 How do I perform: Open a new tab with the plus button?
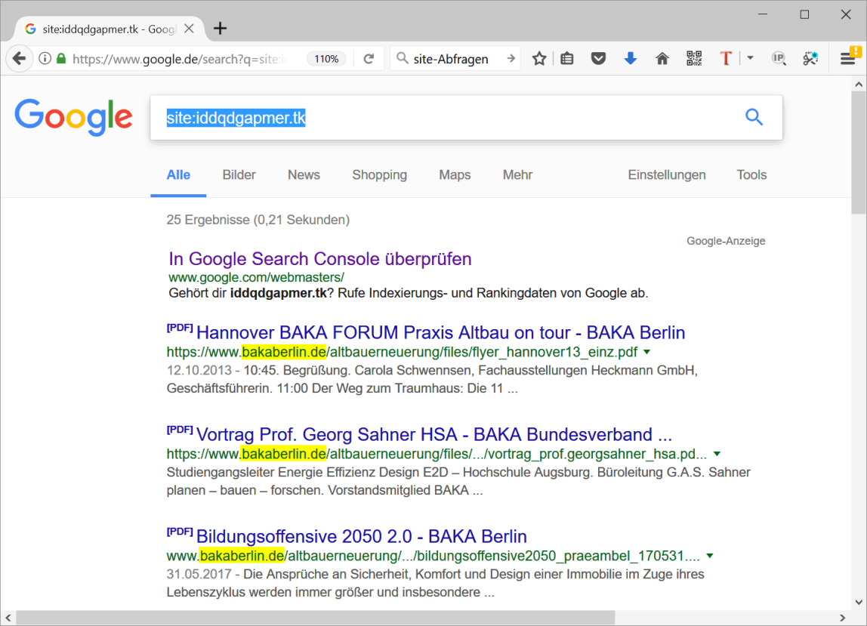tap(220, 28)
